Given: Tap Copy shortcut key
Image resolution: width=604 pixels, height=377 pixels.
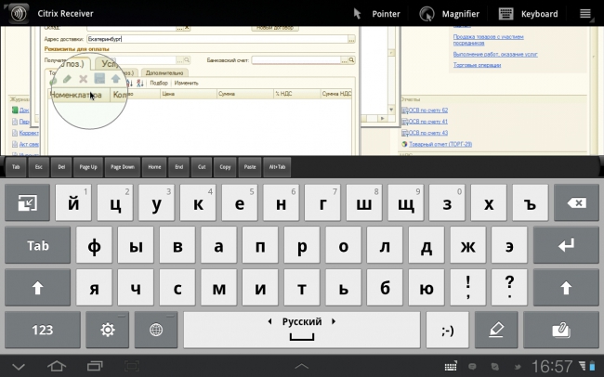Looking at the screenshot, I should [x=226, y=167].
